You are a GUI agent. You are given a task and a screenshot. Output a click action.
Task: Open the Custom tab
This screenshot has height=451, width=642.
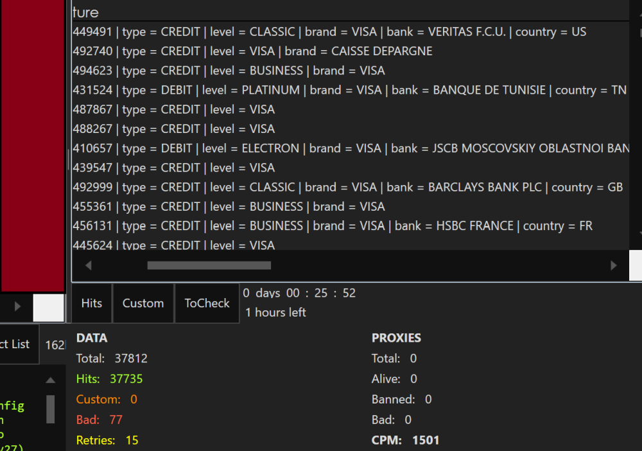(x=143, y=303)
